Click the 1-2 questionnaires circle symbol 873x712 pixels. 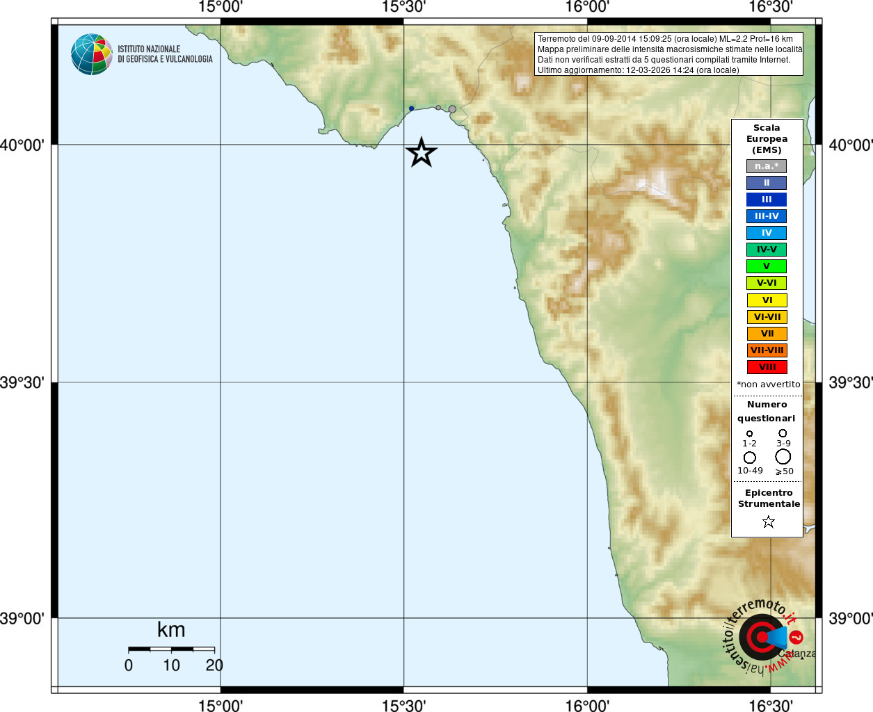tap(749, 434)
